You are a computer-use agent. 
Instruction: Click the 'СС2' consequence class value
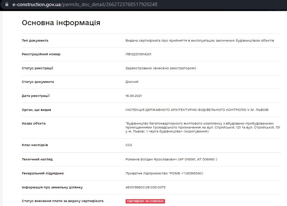coord(129,145)
